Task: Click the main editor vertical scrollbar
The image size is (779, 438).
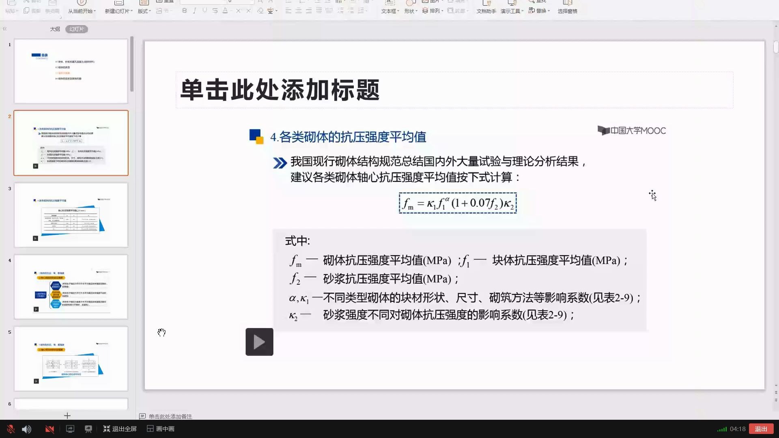Action: (776, 47)
